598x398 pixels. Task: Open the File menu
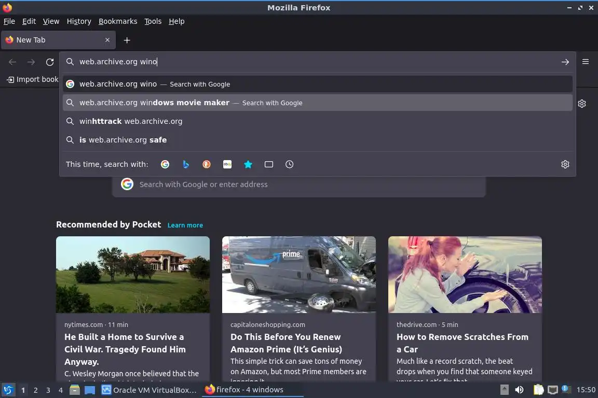point(9,21)
